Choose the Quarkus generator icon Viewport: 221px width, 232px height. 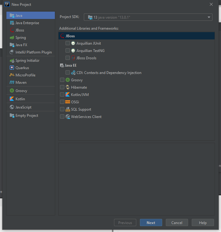(12, 68)
